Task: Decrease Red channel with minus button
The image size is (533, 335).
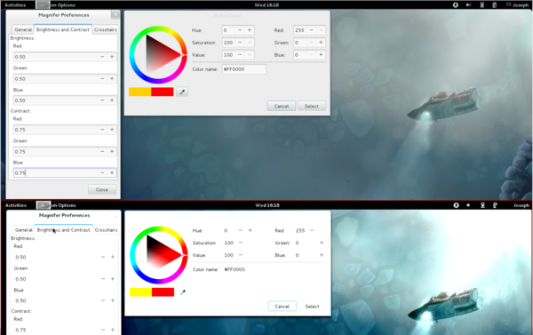Action: pyautogui.click(x=312, y=30)
